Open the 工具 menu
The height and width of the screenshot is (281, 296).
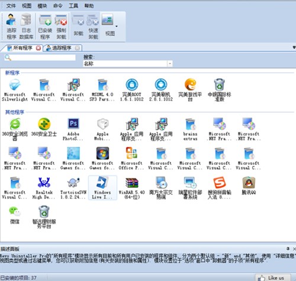click(x=73, y=6)
